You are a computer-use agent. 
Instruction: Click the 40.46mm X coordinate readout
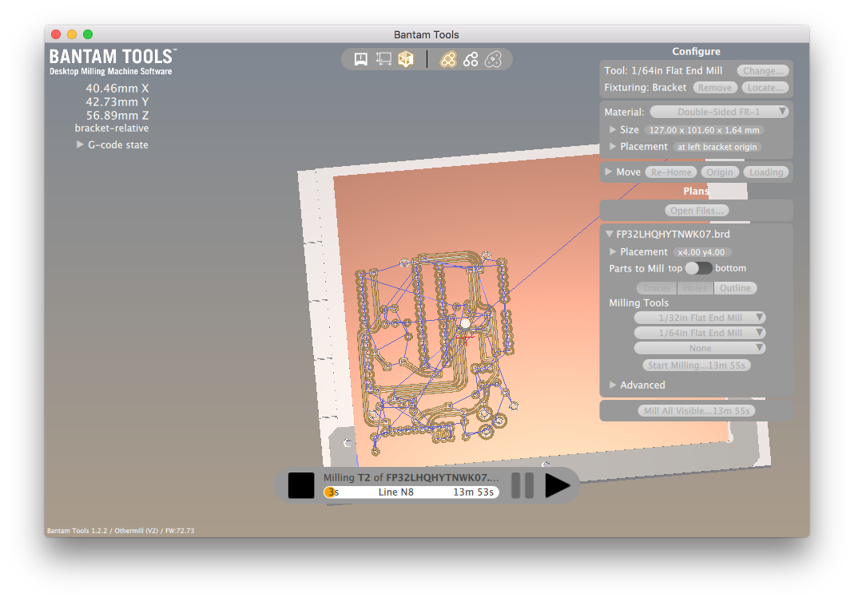pos(117,88)
